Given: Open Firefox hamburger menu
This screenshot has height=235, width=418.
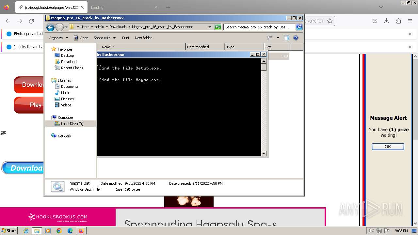Looking at the screenshot, I should (410, 21).
